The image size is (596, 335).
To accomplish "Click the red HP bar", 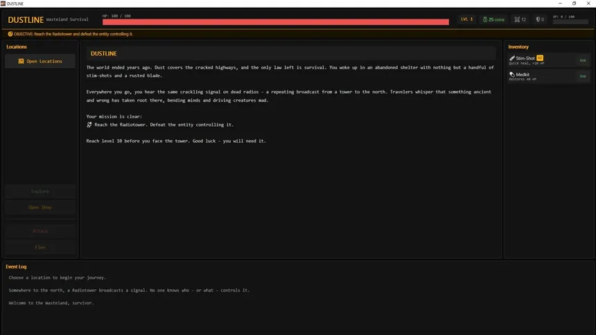I will 276,22.
